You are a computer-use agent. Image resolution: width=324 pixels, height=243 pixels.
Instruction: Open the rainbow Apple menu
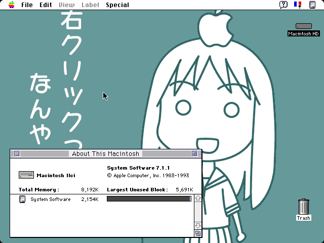click(x=12, y=5)
